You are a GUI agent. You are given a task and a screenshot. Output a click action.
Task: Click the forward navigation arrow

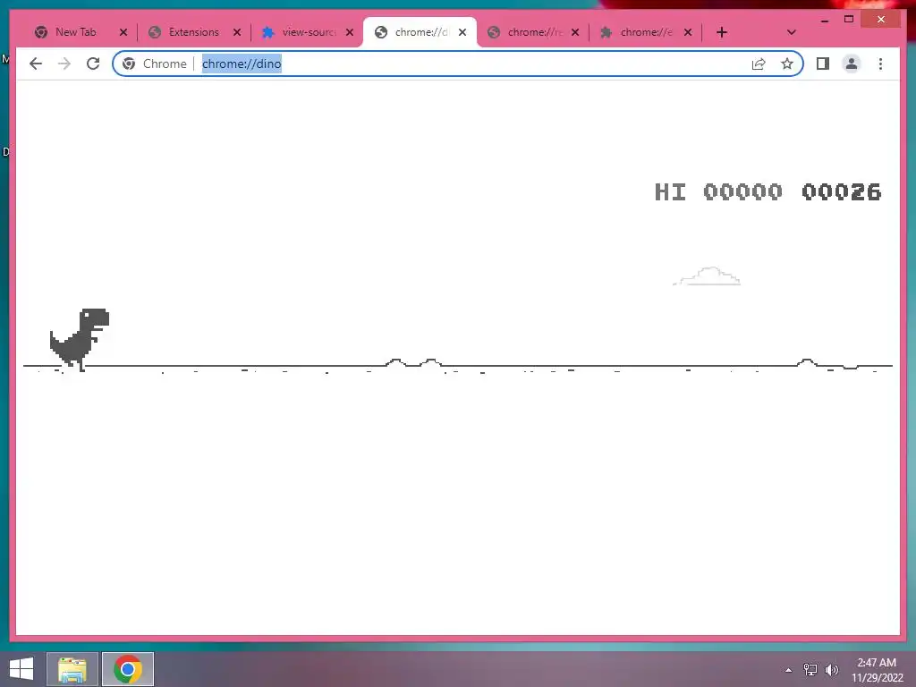64,64
